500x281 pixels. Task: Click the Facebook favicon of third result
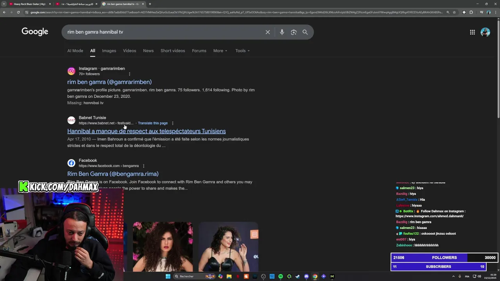coord(71,163)
